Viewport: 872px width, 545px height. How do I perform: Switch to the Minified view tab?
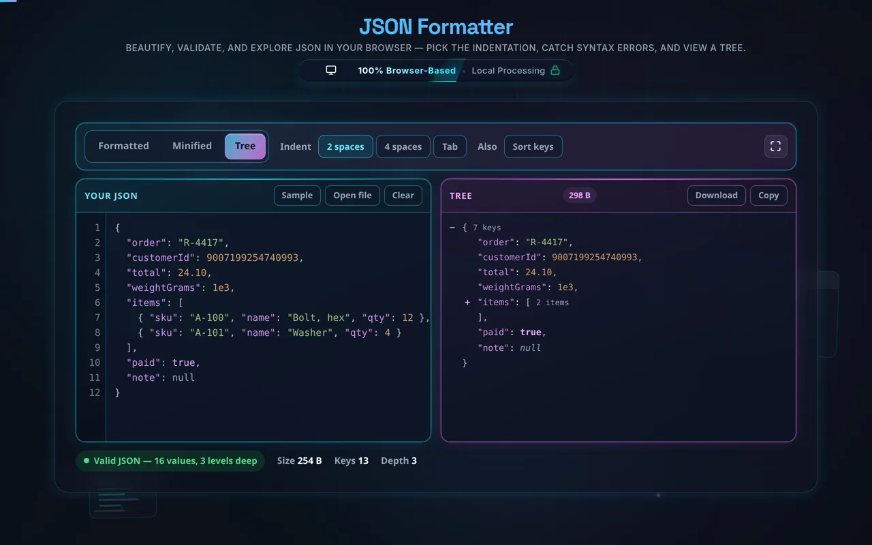192,146
